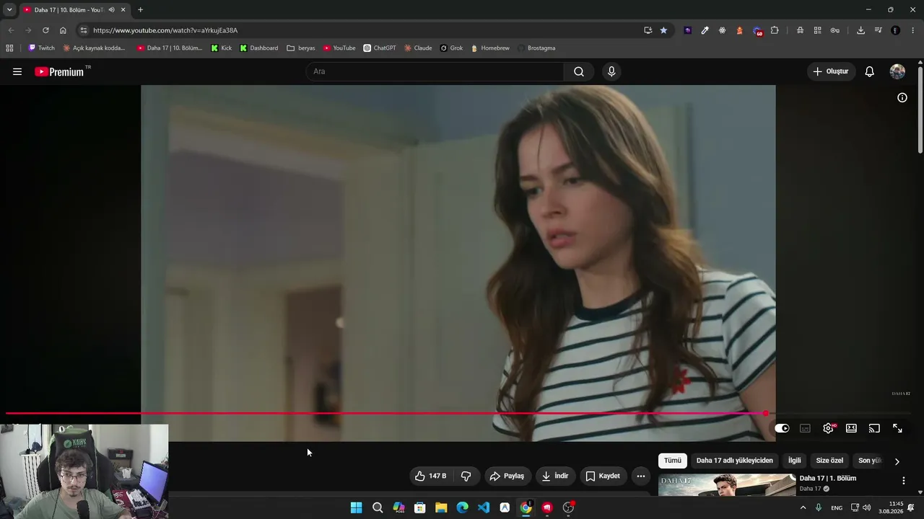Reload the current page
Image resolution: width=924 pixels, height=519 pixels.
tap(45, 30)
